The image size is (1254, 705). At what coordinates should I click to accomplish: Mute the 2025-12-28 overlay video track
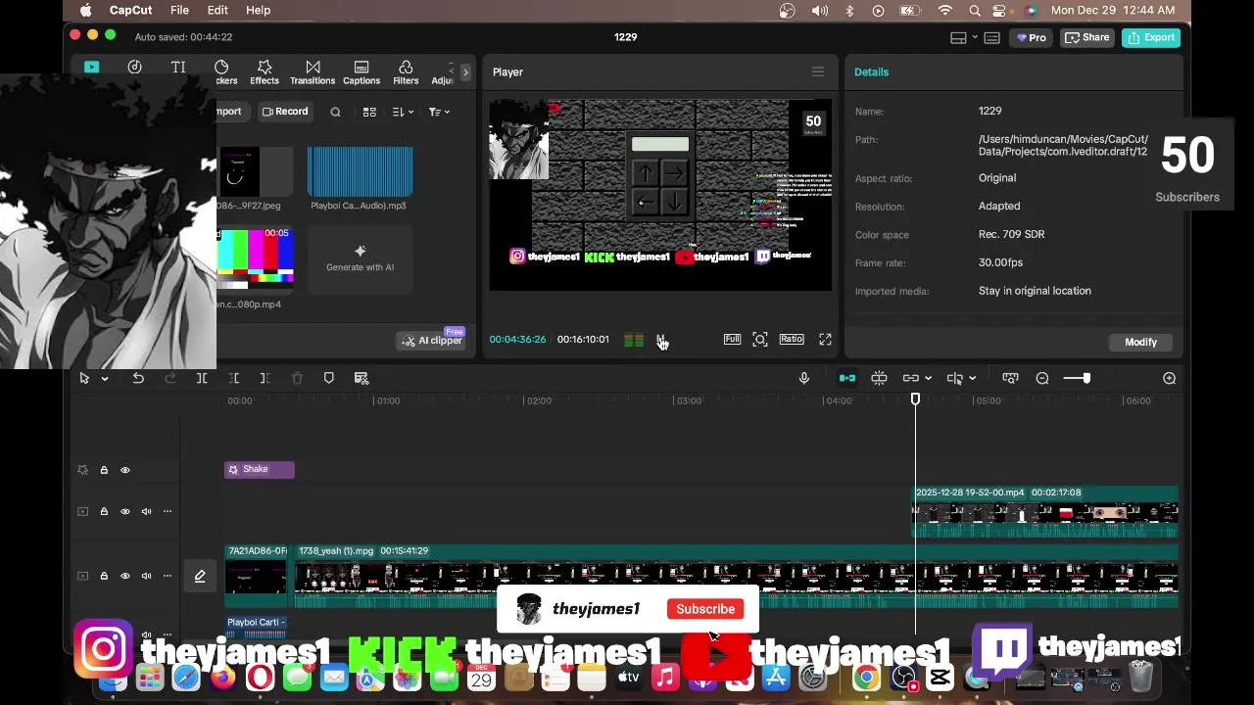coord(147,511)
